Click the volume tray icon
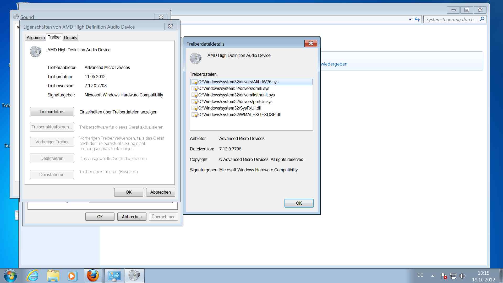 click(x=463, y=276)
